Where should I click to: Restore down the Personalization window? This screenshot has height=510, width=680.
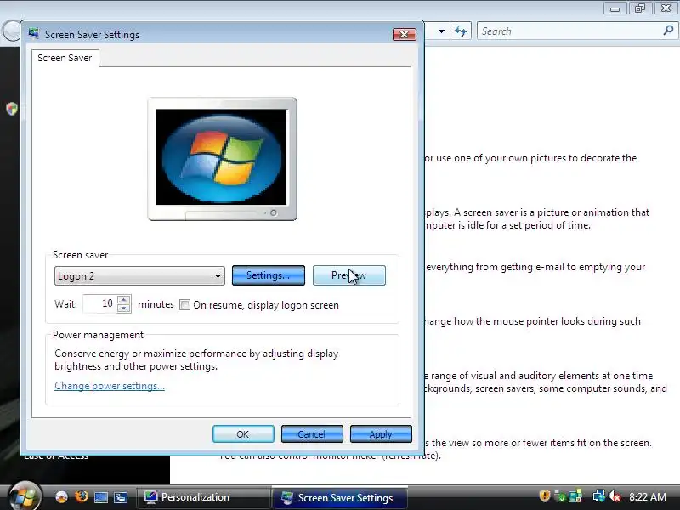(x=640, y=8)
